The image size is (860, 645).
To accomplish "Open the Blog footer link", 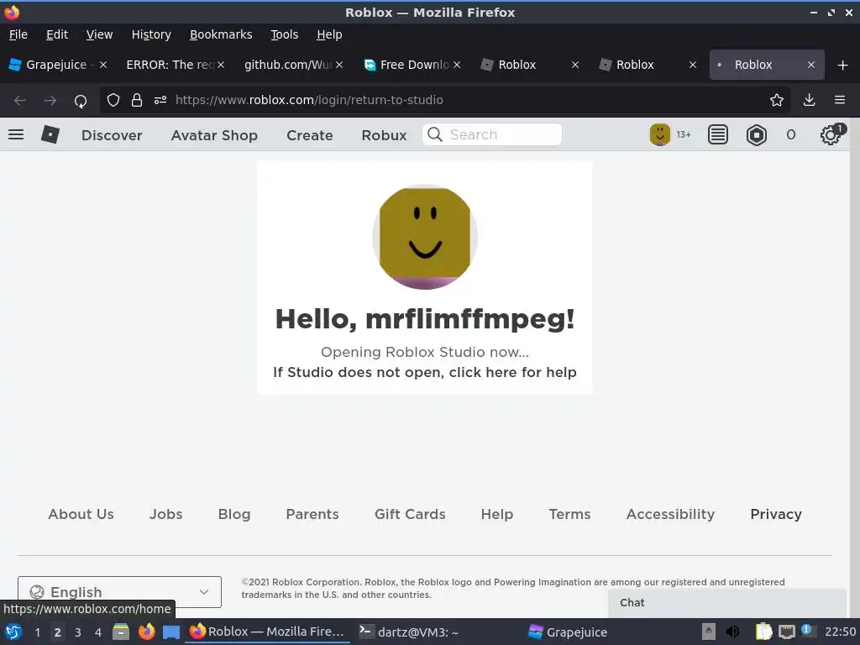I will tap(234, 514).
